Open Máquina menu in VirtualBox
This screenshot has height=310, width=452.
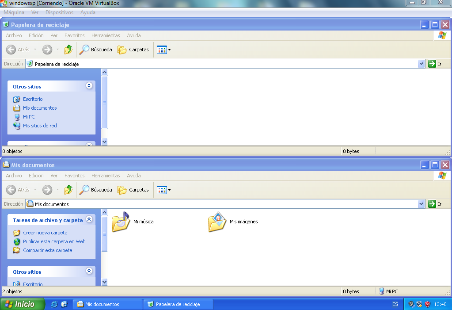click(x=14, y=12)
